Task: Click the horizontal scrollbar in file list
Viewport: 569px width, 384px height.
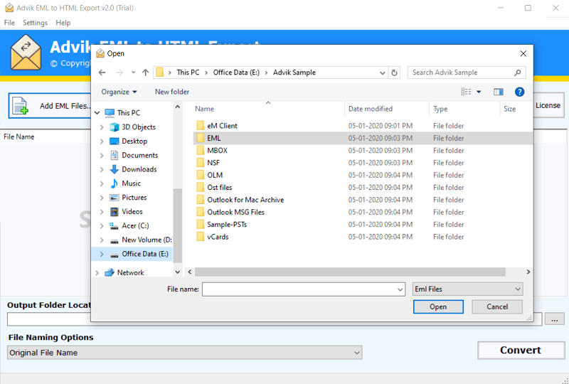Action: [350, 272]
